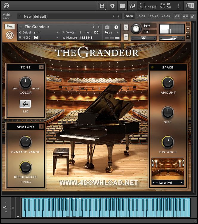Viewport: 198px width, 224px height.
Task: Click the instrument wheel logo icon
Action: tap(10, 35)
